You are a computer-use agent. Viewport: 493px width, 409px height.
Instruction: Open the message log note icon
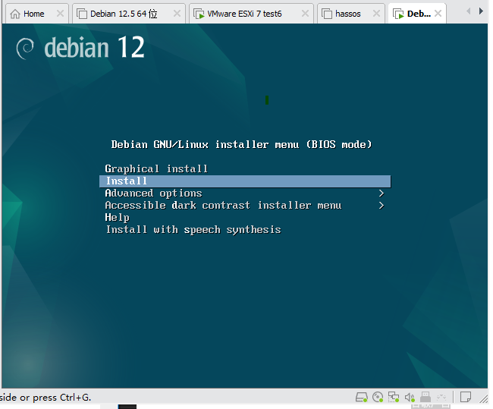point(466,397)
